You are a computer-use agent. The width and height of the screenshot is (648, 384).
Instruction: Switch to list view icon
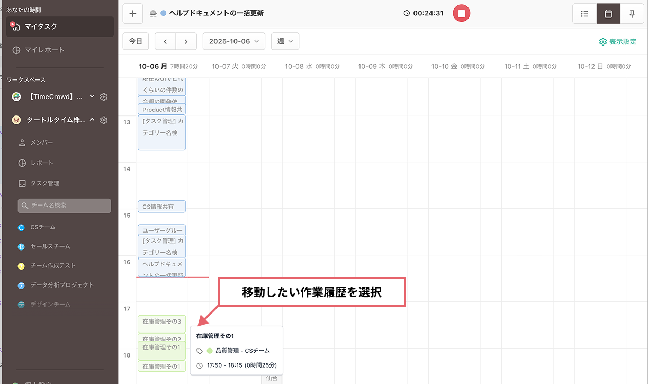click(x=584, y=14)
